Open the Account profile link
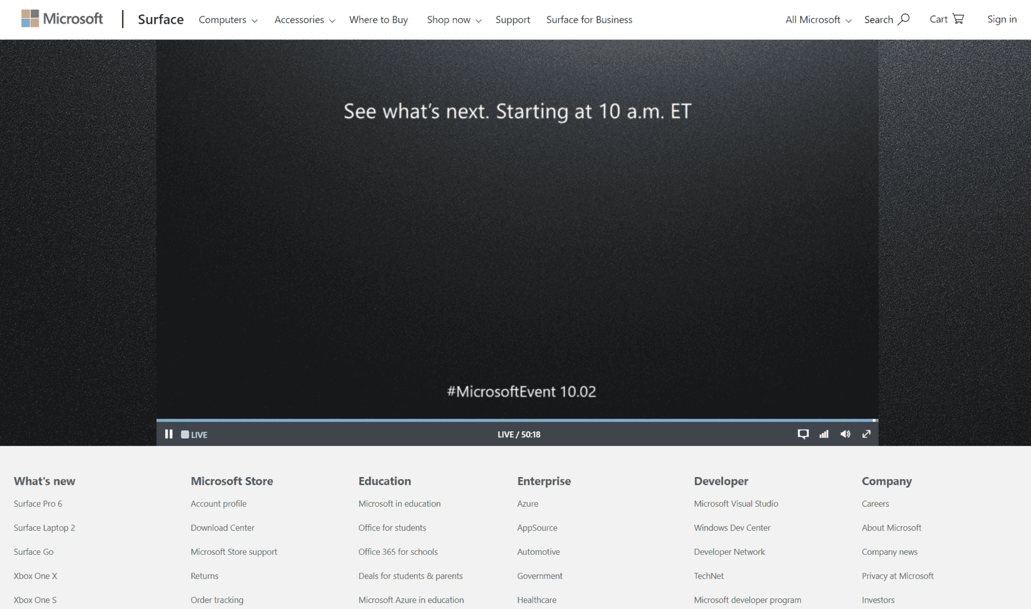 (218, 504)
